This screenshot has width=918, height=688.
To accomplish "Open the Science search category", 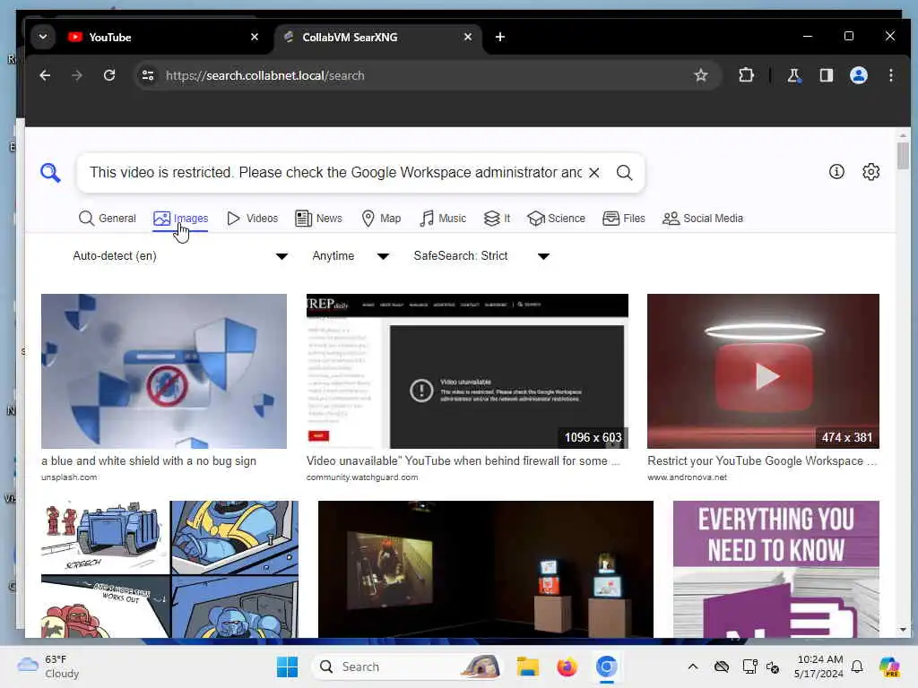I will (x=556, y=219).
